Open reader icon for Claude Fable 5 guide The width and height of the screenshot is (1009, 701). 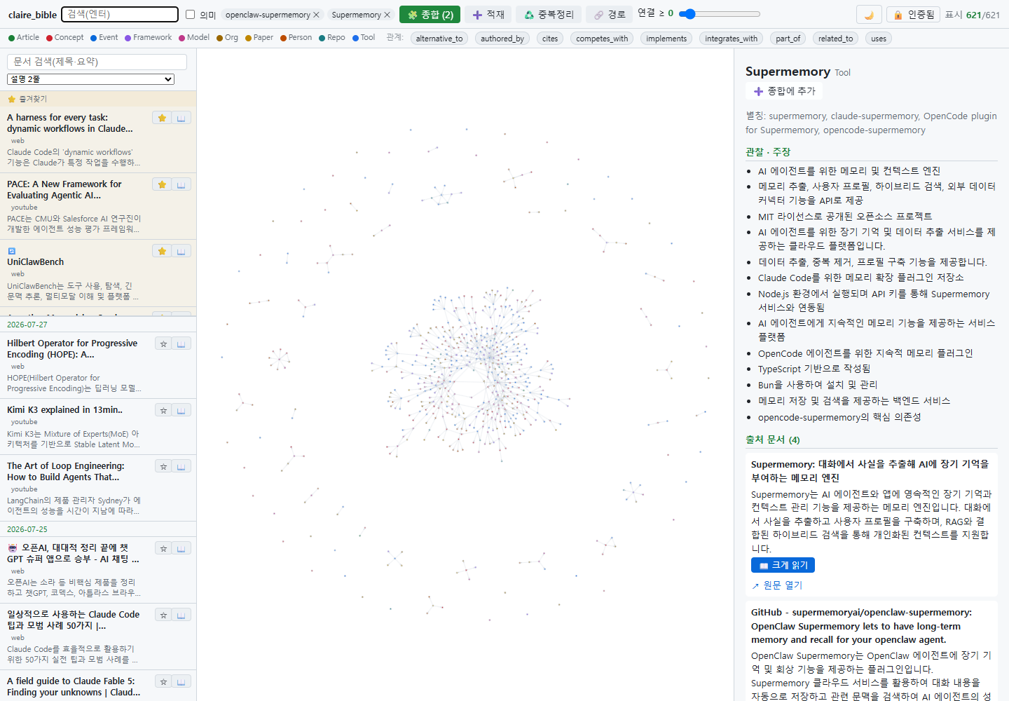click(181, 681)
